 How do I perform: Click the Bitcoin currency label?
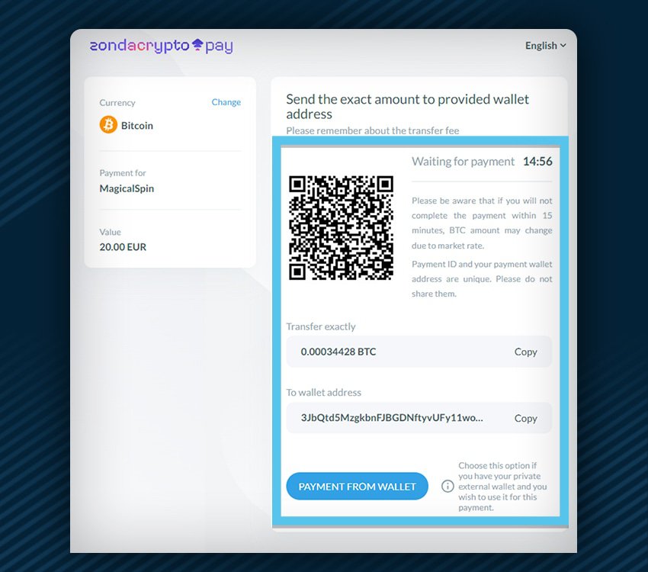coord(136,126)
